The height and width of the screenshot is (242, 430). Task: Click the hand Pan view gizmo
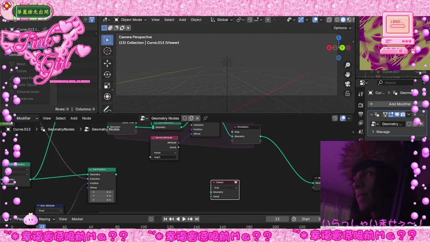point(348,74)
